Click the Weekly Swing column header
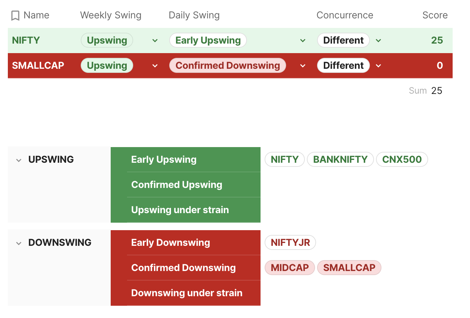470x318 pixels. [111, 15]
